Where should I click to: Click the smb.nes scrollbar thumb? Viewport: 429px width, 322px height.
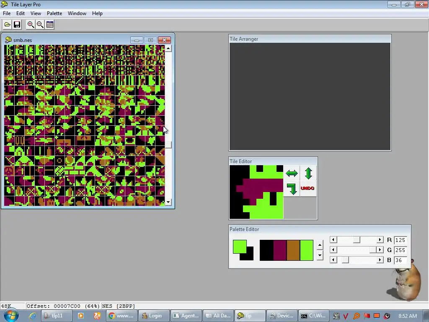point(168,145)
